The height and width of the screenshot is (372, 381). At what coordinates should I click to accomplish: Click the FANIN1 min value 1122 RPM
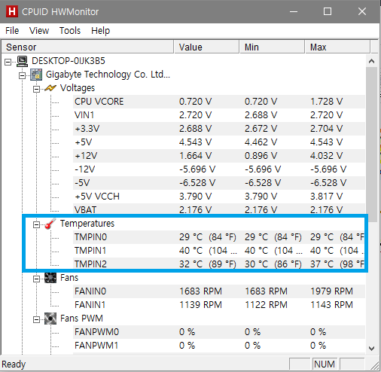tap(266, 305)
